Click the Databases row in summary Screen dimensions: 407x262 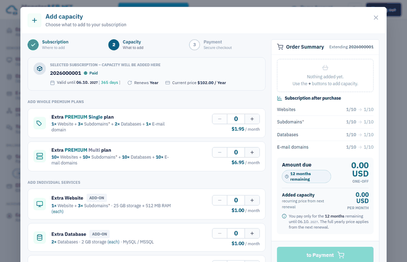[325, 134]
